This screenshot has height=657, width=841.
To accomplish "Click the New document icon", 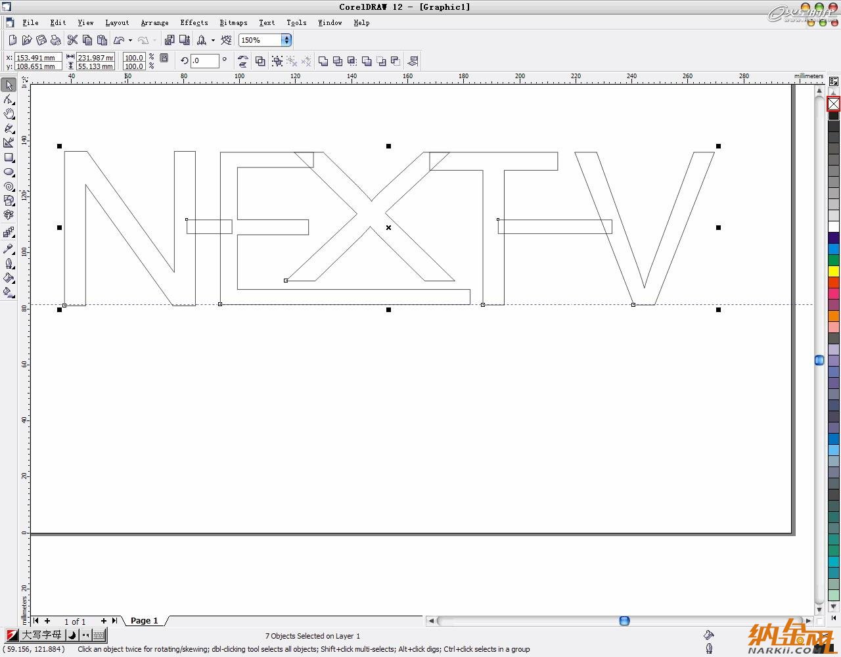I will click(12, 40).
